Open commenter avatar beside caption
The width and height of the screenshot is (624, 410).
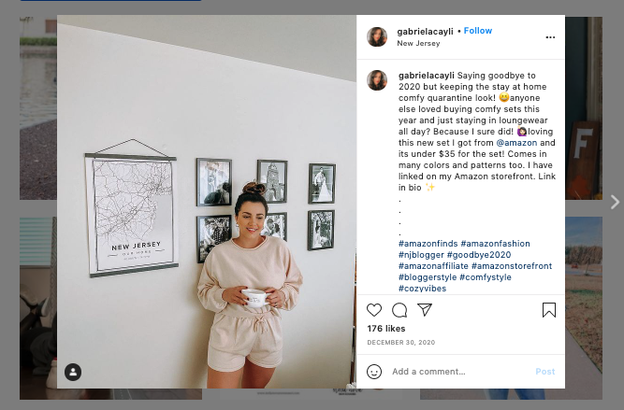377,80
